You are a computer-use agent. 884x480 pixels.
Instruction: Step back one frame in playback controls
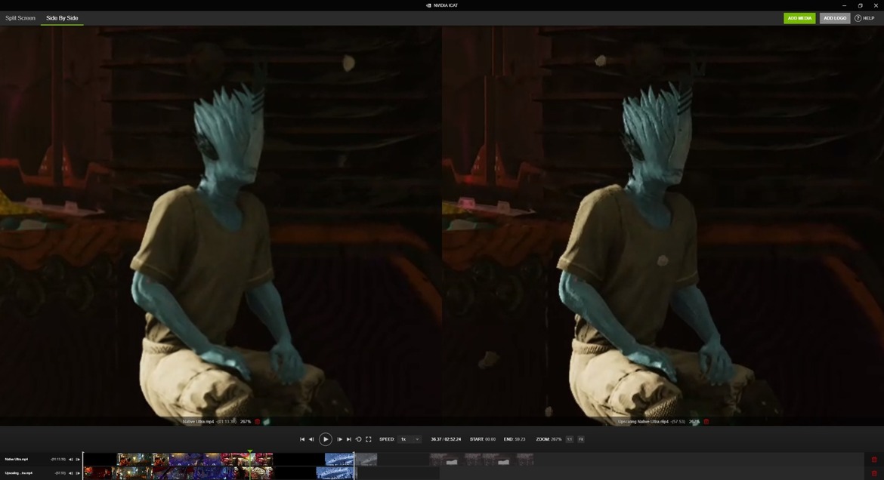point(311,439)
